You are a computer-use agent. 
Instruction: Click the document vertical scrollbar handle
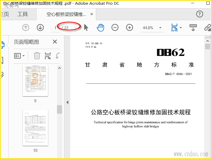pyautogui.click(x=207, y=47)
